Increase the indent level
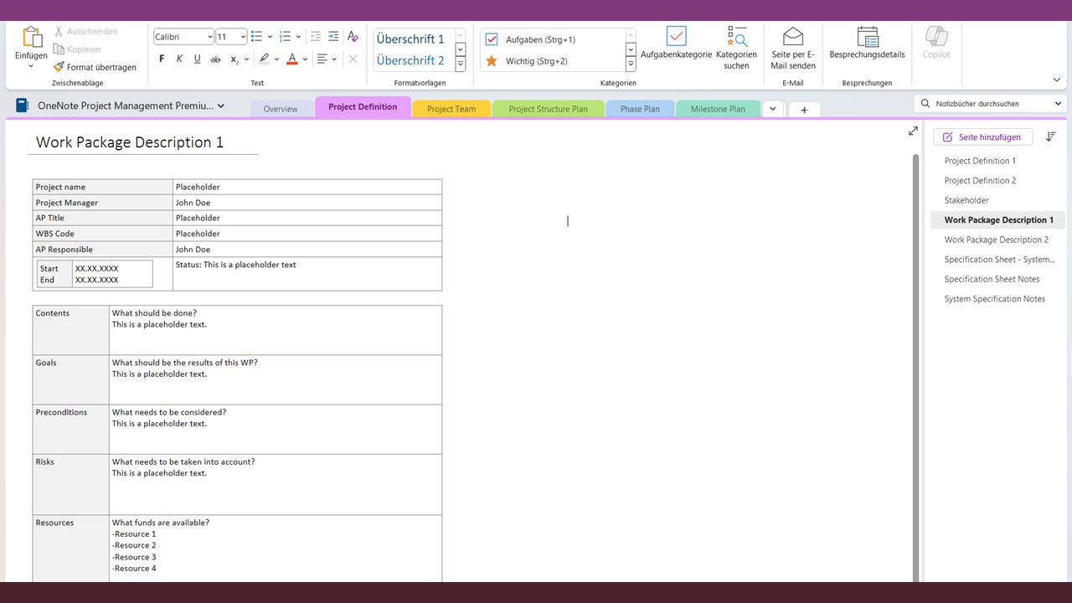Image resolution: width=1072 pixels, height=603 pixels. click(x=333, y=37)
